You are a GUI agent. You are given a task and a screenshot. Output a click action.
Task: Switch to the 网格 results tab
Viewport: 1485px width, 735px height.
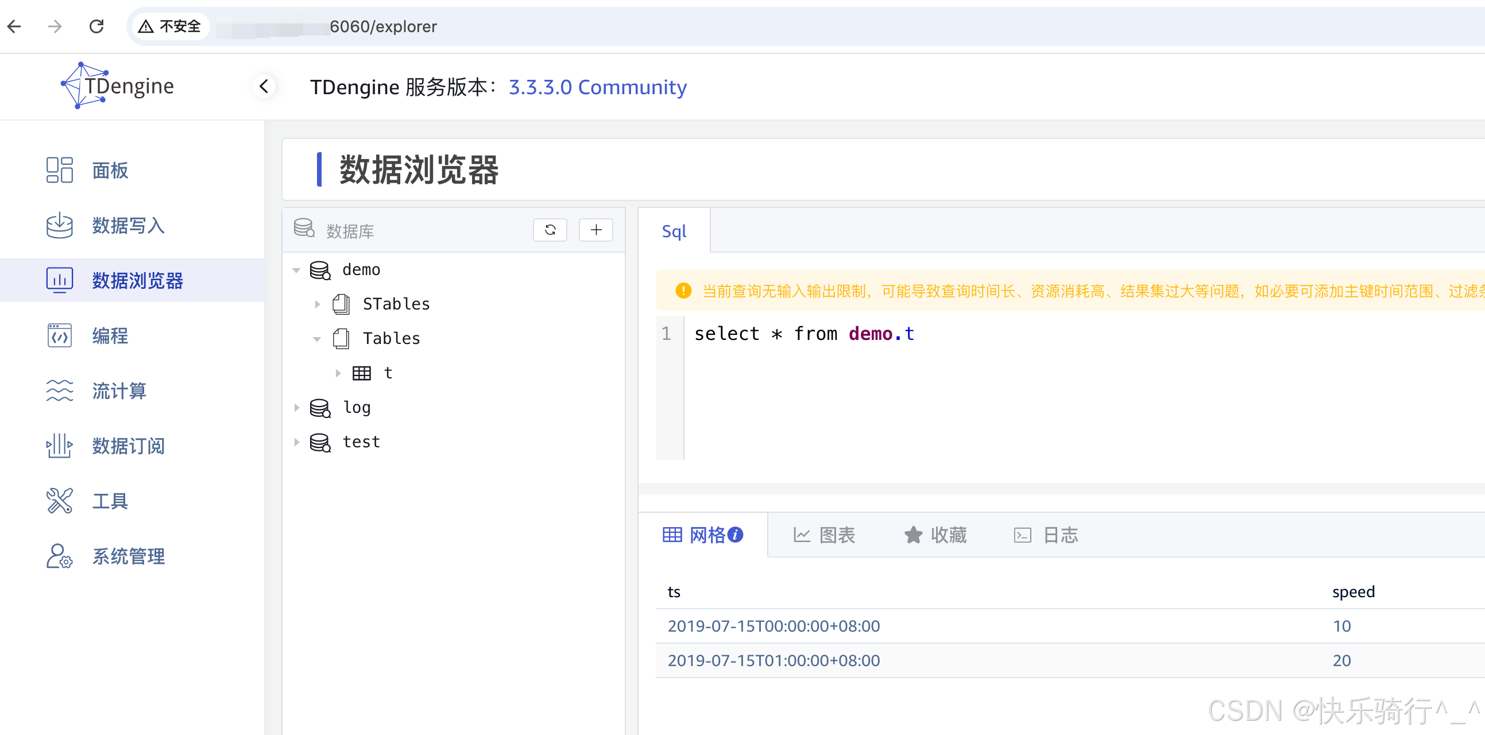click(702, 535)
